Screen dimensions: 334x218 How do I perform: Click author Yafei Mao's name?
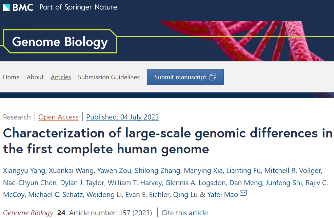tap(222, 195)
